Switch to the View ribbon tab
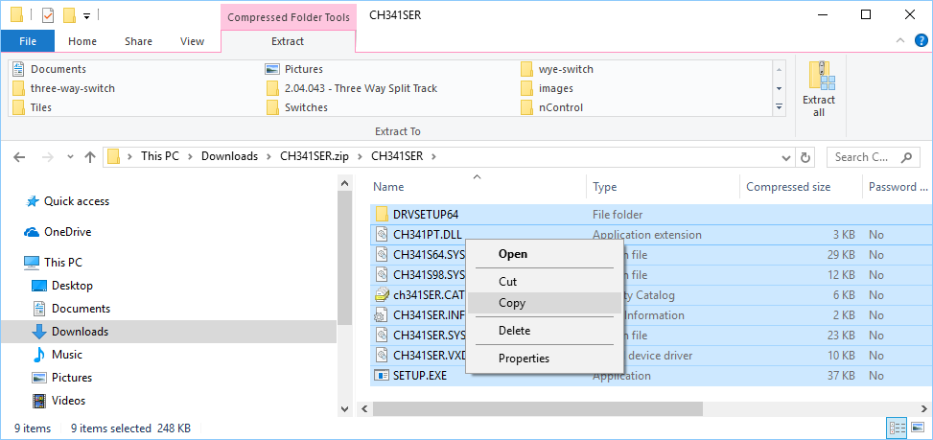 pos(192,41)
